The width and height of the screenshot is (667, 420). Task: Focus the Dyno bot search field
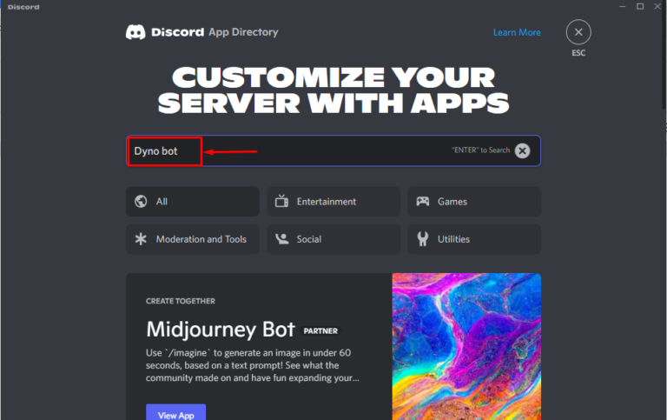coord(333,150)
